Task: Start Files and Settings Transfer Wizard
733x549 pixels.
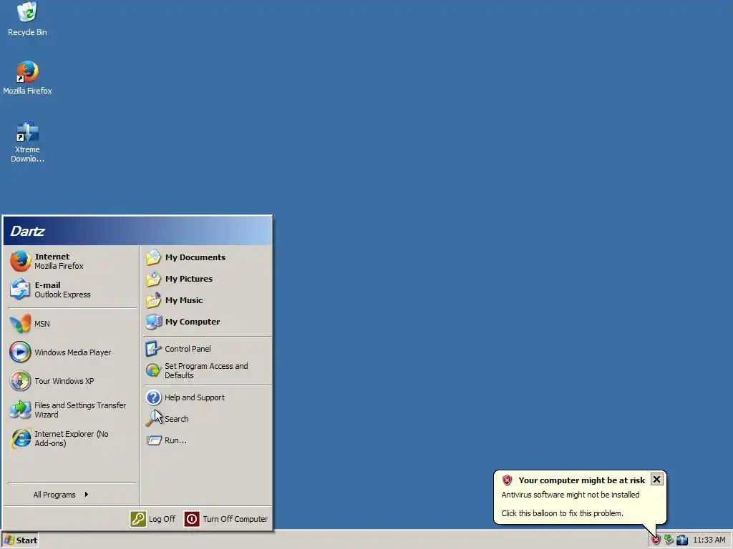Action: [x=71, y=410]
